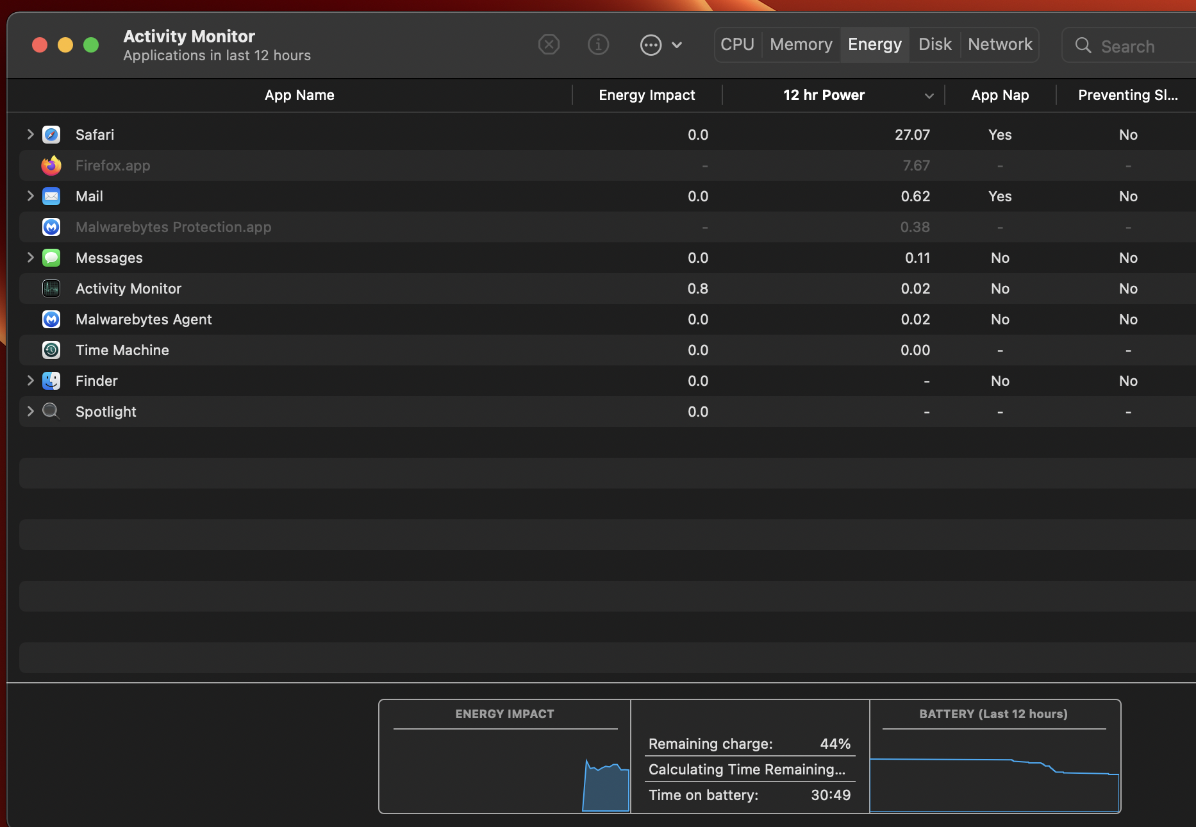
Task: Select the Safari name text
Action: [x=95, y=135]
